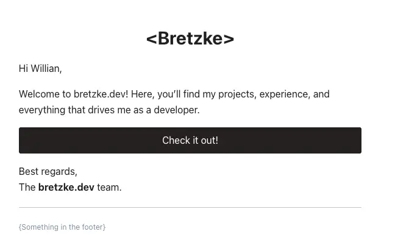The height and width of the screenshot is (251, 395).
Task: Click the "Best regards," sign-off line
Action: (48, 172)
